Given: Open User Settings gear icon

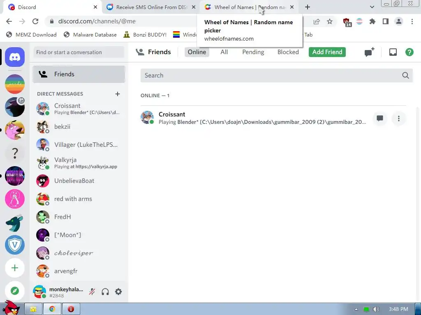Looking at the screenshot, I should 118,292.
